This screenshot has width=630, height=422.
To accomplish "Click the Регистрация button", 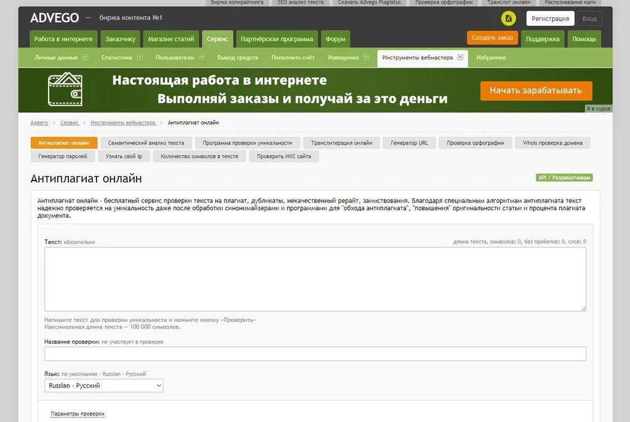I will pos(550,18).
